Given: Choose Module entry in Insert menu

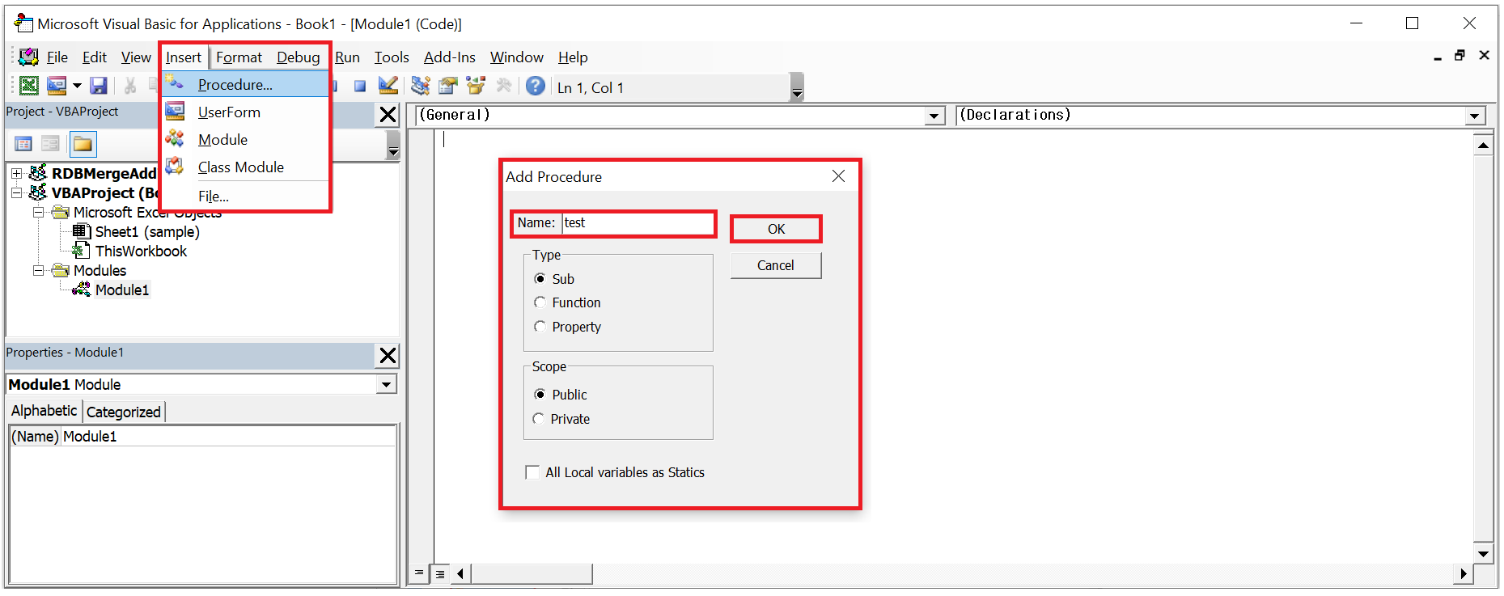Looking at the screenshot, I should (246, 140).
